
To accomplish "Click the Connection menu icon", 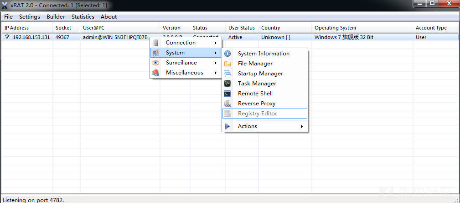I will [x=155, y=43].
